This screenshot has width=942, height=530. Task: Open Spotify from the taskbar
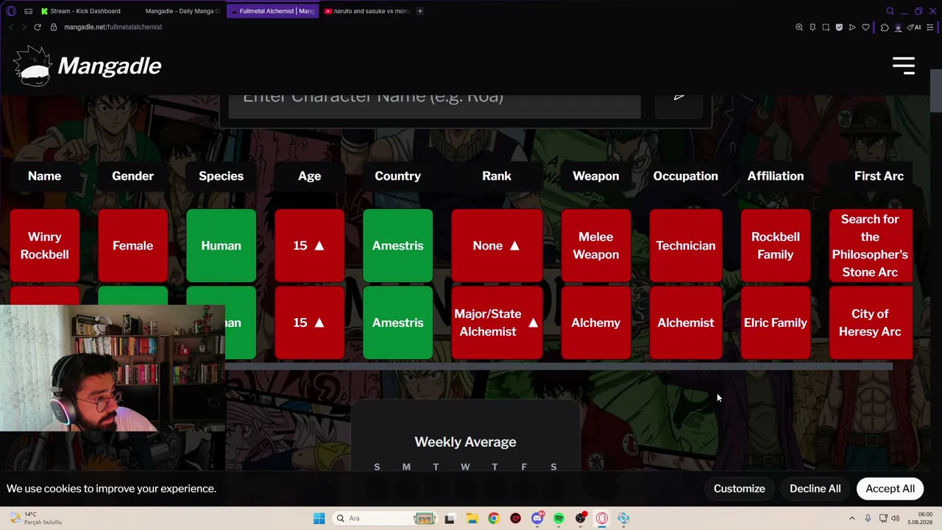click(559, 518)
